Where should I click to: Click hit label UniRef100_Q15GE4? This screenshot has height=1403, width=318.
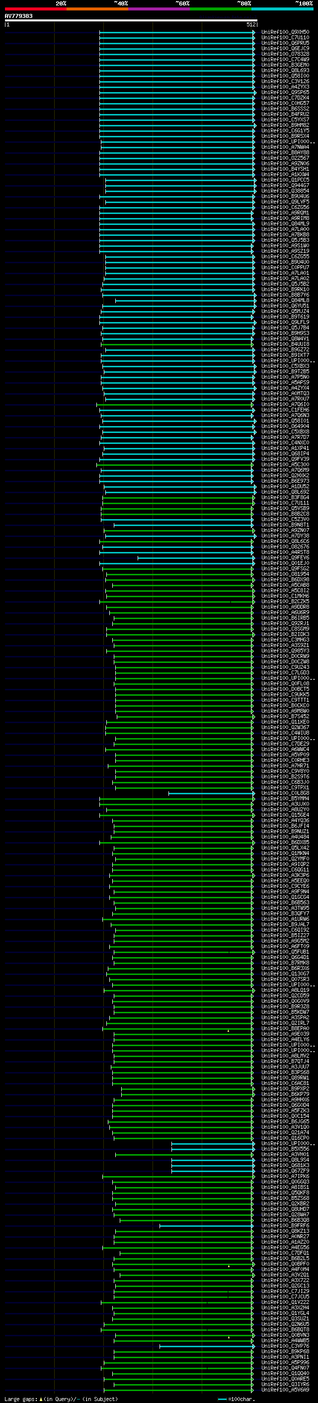(285, 815)
